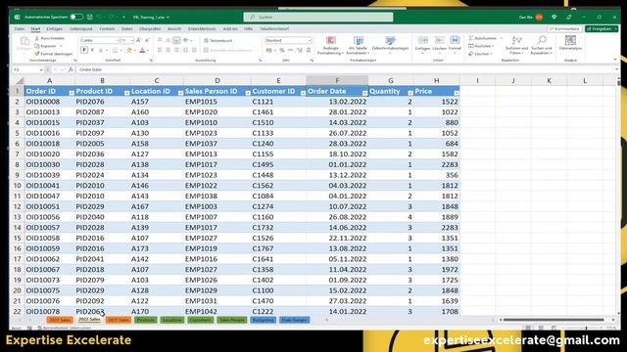Switch to the Einfügen ribbon tab
The height and width of the screenshot is (352, 627).
coord(55,29)
